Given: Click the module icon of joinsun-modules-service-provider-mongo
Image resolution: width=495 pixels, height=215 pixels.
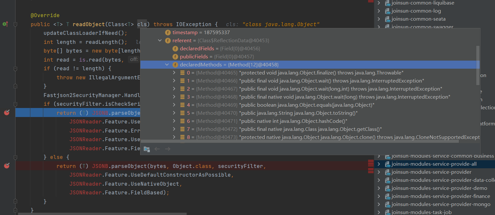Looking at the screenshot, I should tap(388, 204).
